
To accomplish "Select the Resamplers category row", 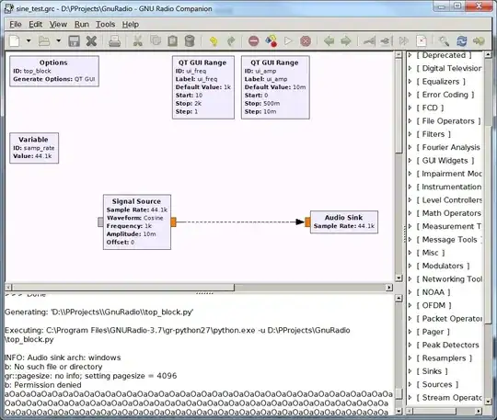I will click(x=445, y=358).
